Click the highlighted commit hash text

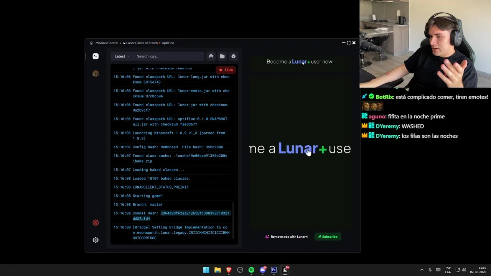click(181, 216)
